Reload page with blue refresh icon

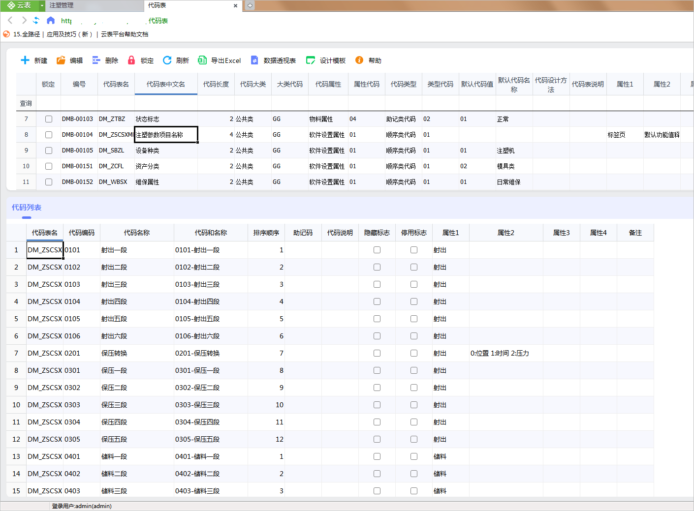(36, 20)
